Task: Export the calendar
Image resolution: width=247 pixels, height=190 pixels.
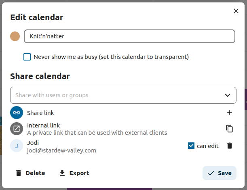Action: tap(74, 173)
